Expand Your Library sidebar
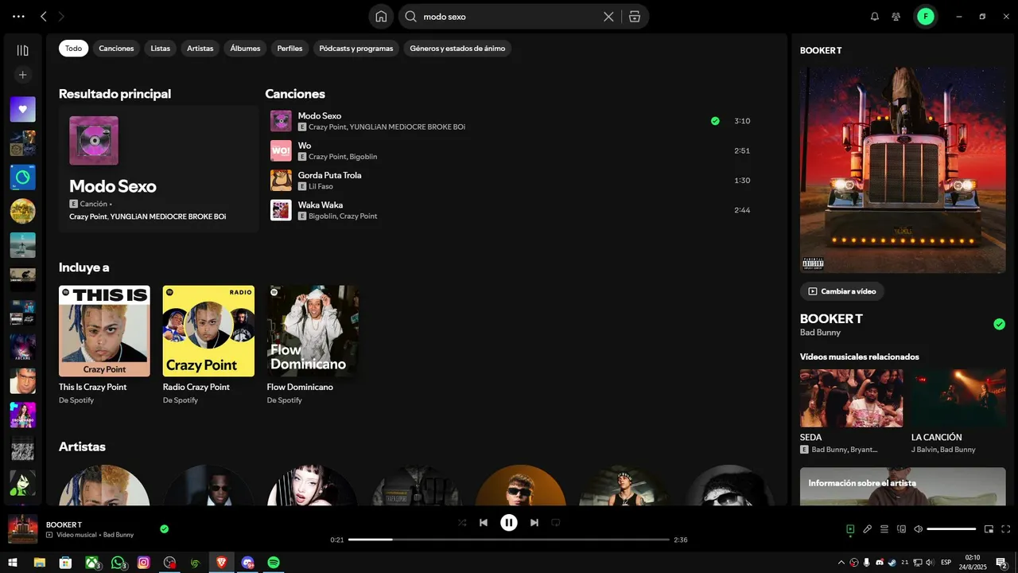 [22, 50]
